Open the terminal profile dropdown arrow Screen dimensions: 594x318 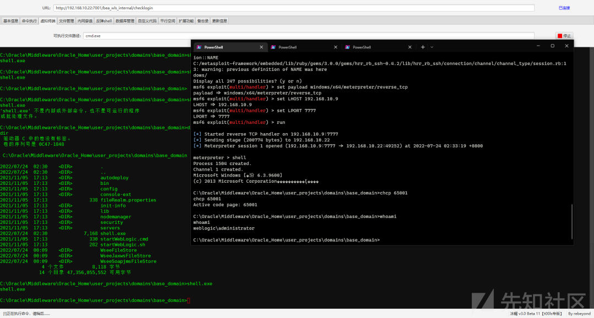coord(432,47)
